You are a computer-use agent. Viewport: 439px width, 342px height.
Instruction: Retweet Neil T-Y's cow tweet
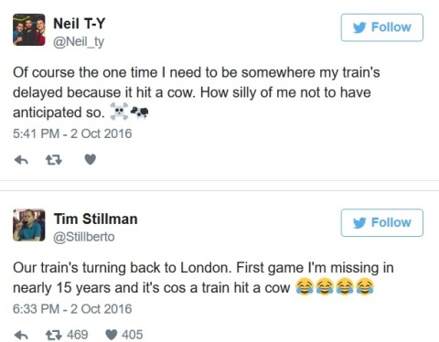point(54,160)
